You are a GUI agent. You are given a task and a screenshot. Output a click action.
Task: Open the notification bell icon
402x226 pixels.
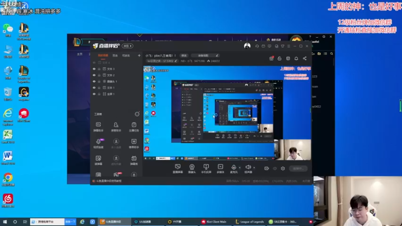pos(296,58)
